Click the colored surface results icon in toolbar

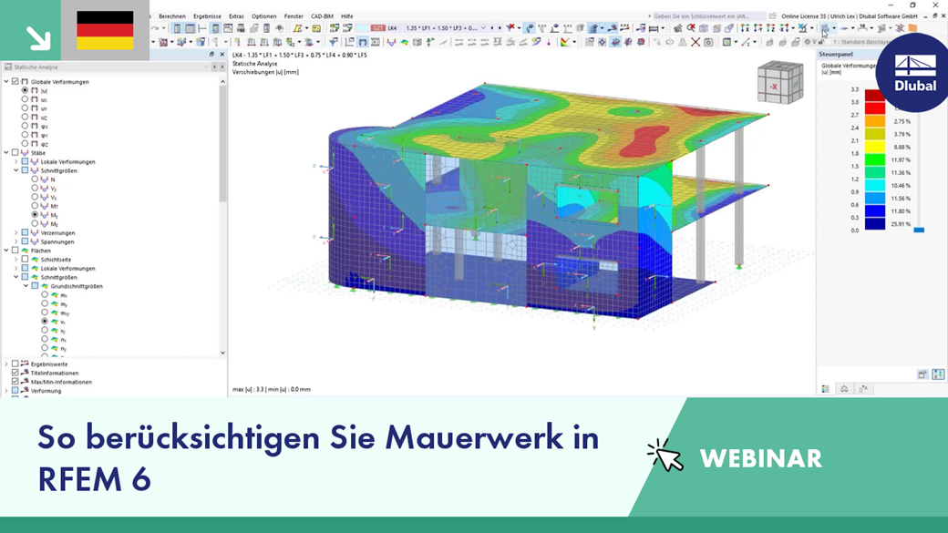click(405, 42)
